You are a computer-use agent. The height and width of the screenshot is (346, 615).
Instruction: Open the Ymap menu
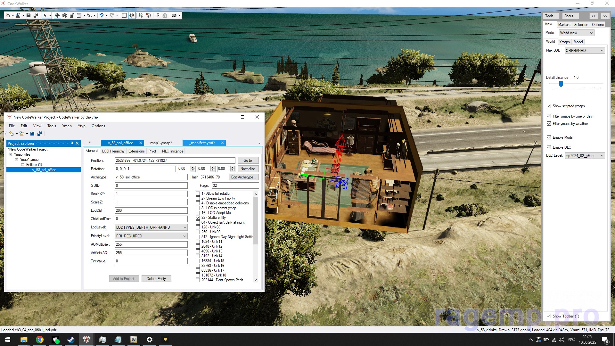[67, 126]
